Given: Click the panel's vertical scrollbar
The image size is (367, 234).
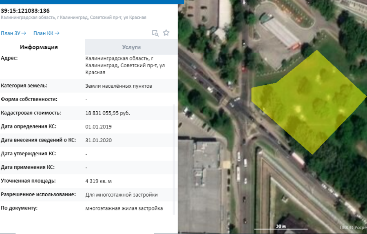Looking at the screenshot, I should [174, 159].
